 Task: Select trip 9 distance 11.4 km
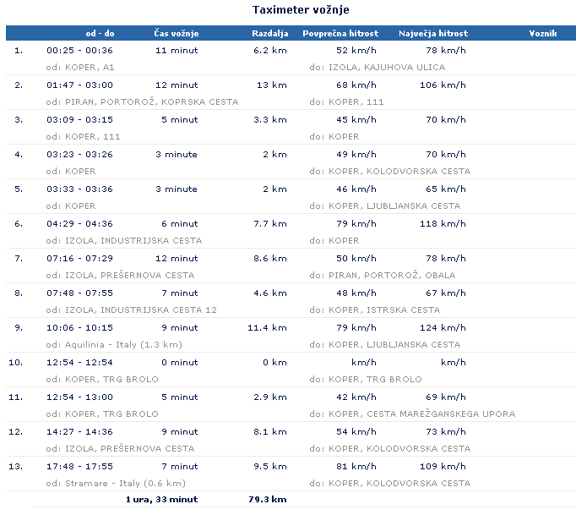267,328
